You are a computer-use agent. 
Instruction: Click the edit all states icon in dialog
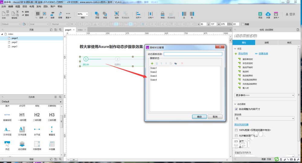175,63
